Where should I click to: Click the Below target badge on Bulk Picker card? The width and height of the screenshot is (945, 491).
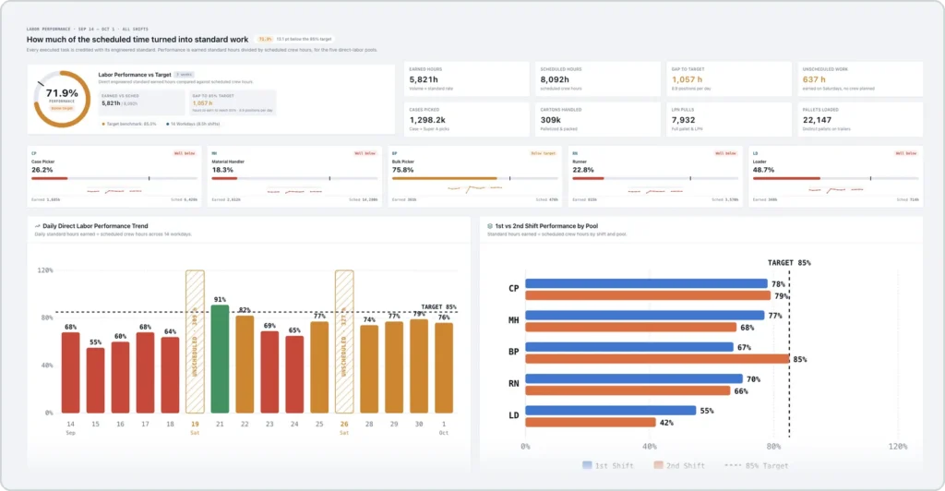[x=543, y=153]
